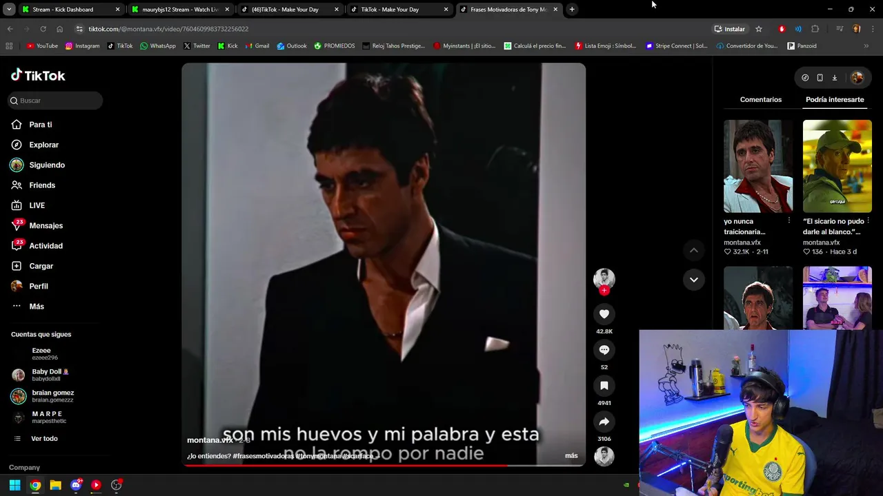The width and height of the screenshot is (883, 496).
Task: Open the Chrome three-dot menu
Action: (x=872, y=29)
